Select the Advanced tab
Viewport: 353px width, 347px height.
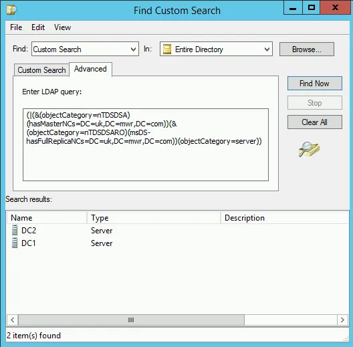click(90, 69)
